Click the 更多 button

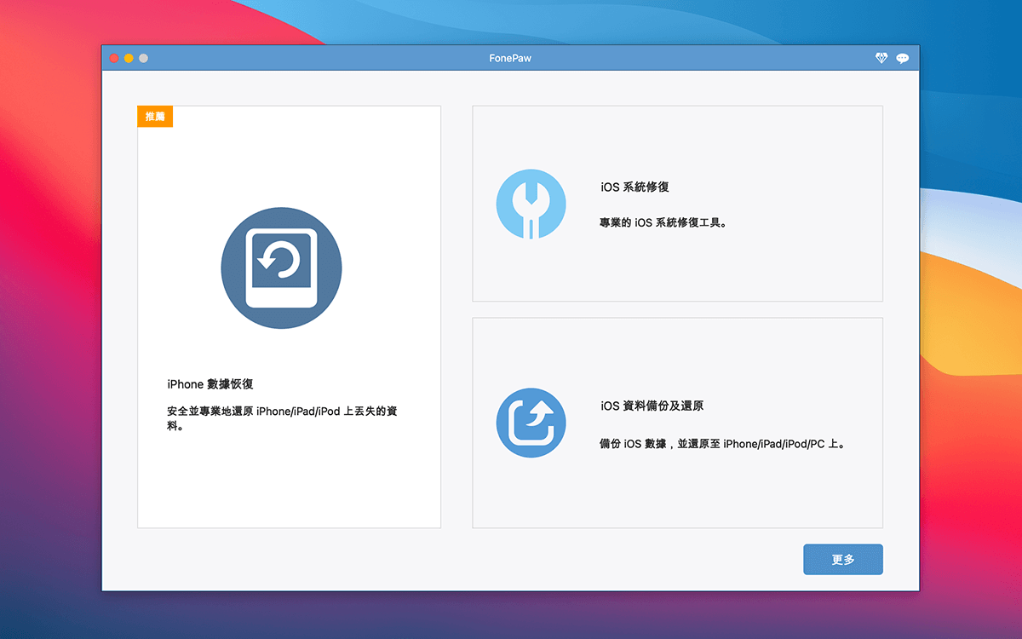coord(843,560)
